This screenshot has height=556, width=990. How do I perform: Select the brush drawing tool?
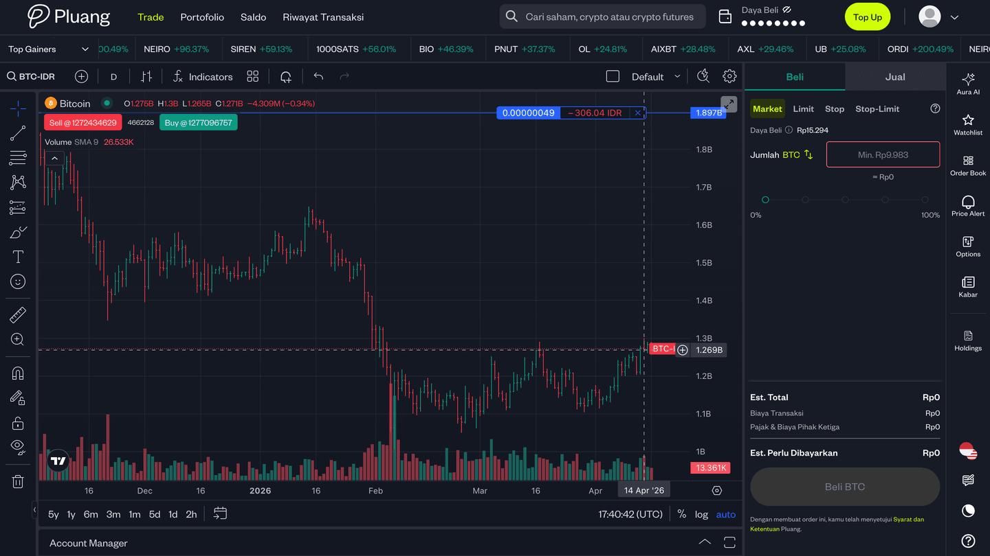click(x=18, y=233)
